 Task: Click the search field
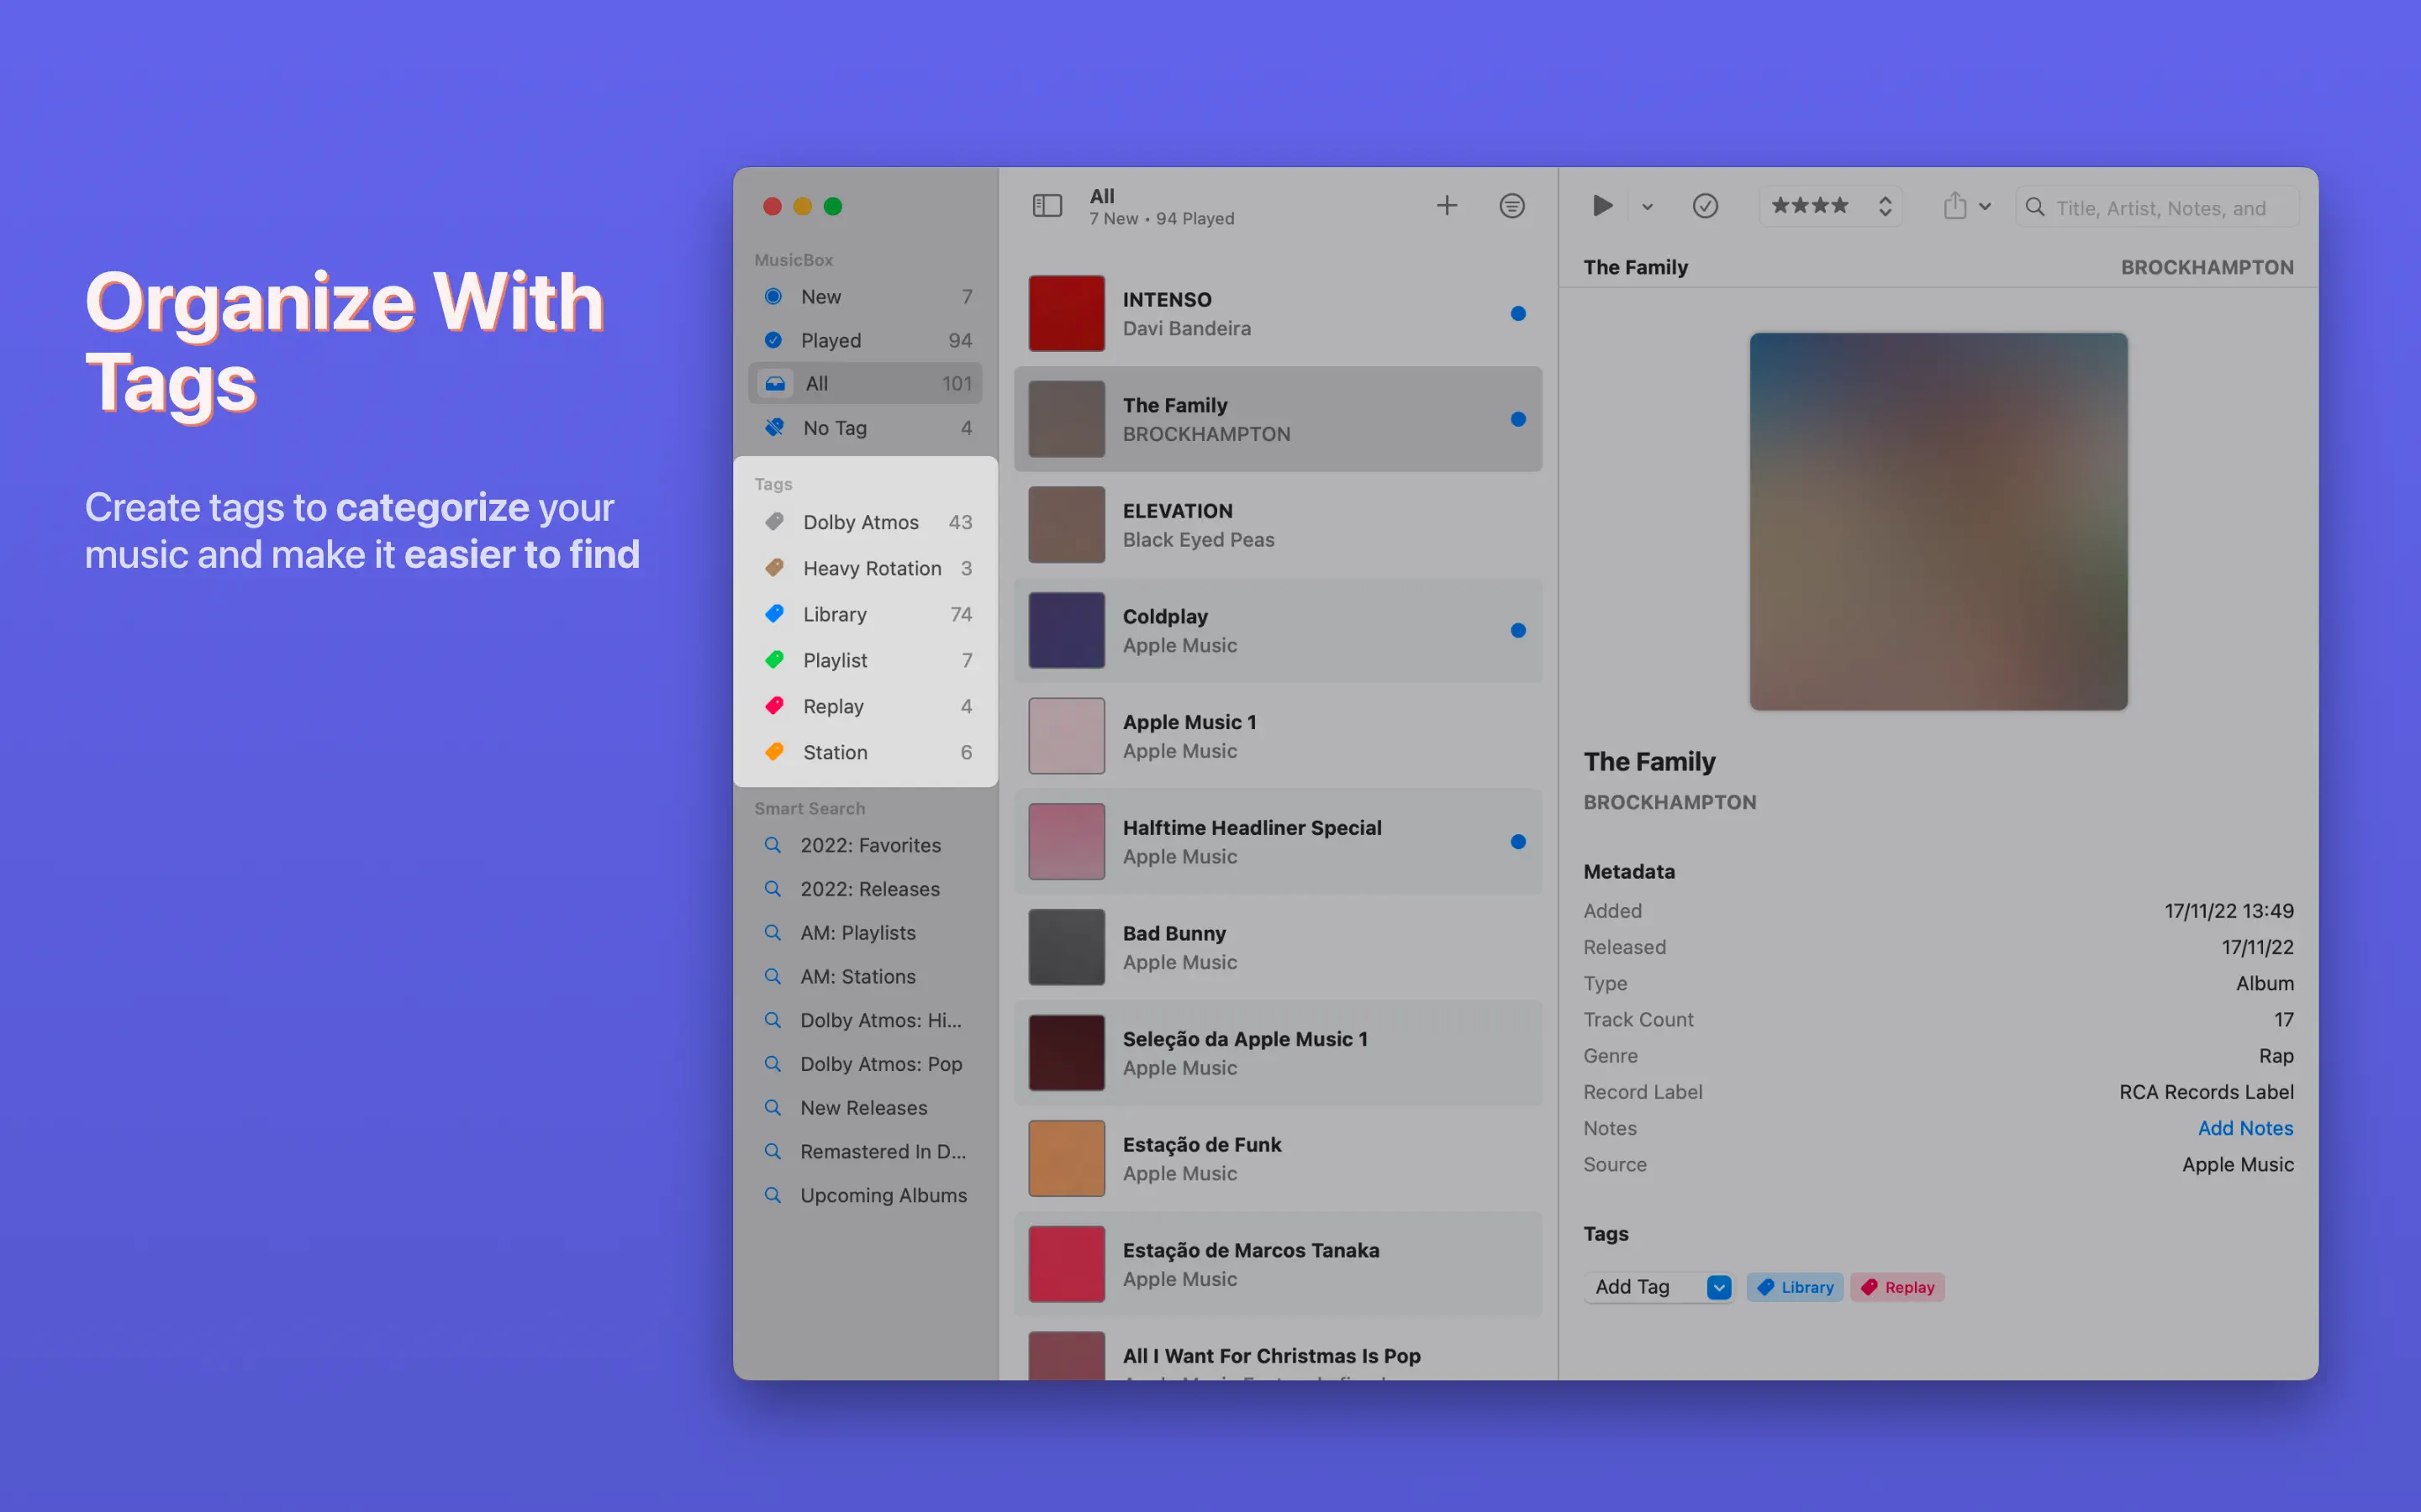(x=2161, y=208)
